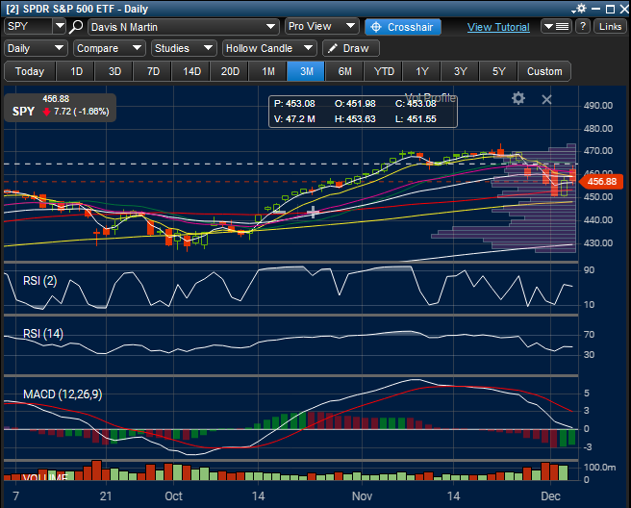Open the View Tutorial link
631x508 pixels.
498,27
